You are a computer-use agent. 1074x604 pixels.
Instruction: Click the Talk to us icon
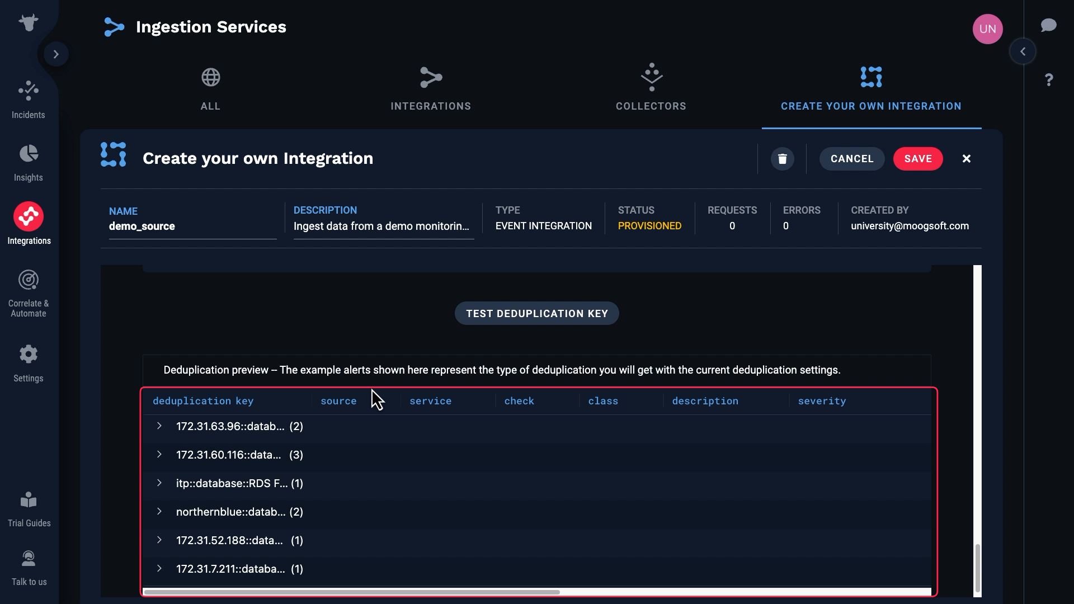[29, 559]
